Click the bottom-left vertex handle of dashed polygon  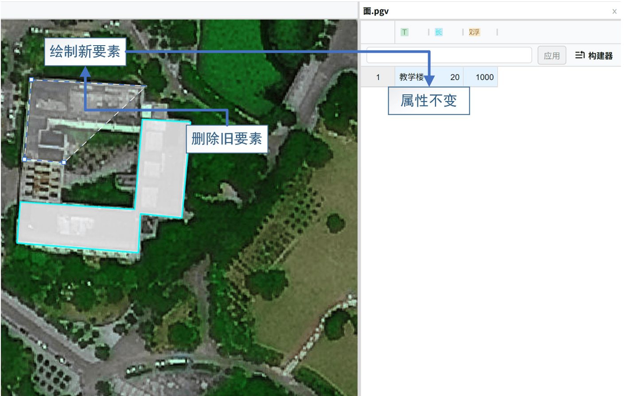25,159
